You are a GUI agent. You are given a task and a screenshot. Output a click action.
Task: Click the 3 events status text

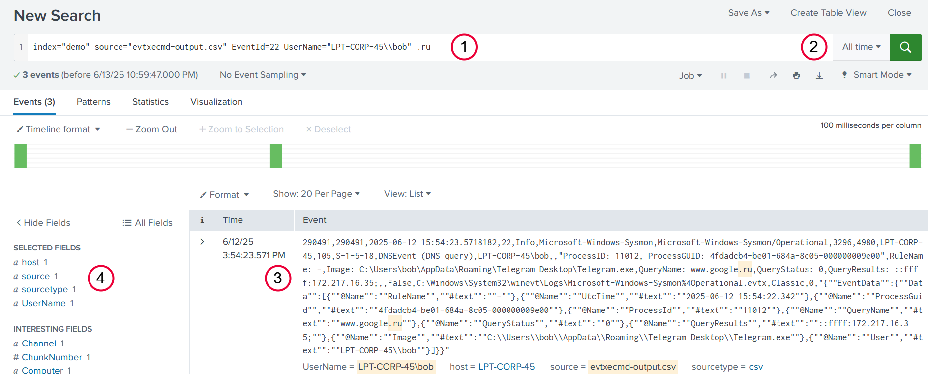click(x=40, y=75)
